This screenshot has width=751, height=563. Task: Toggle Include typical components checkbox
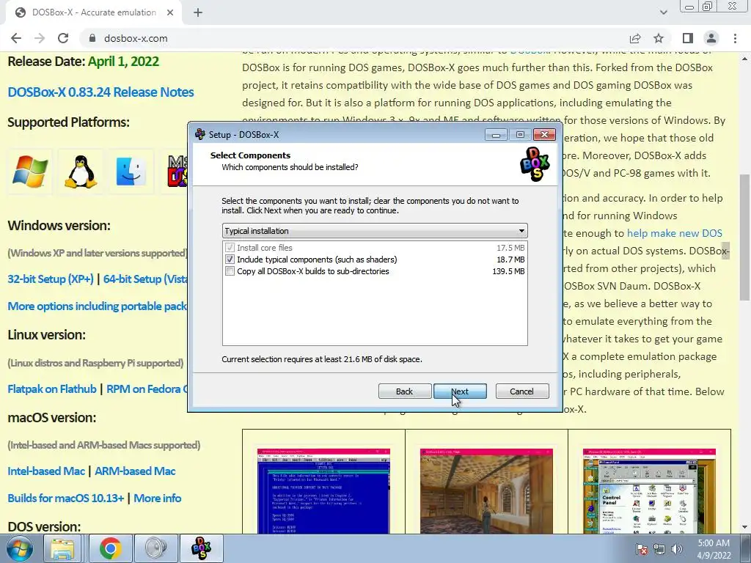(x=230, y=260)
